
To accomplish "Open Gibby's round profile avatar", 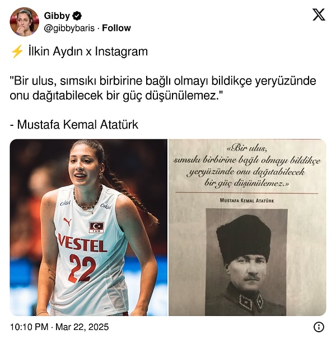I will [24, 22].
